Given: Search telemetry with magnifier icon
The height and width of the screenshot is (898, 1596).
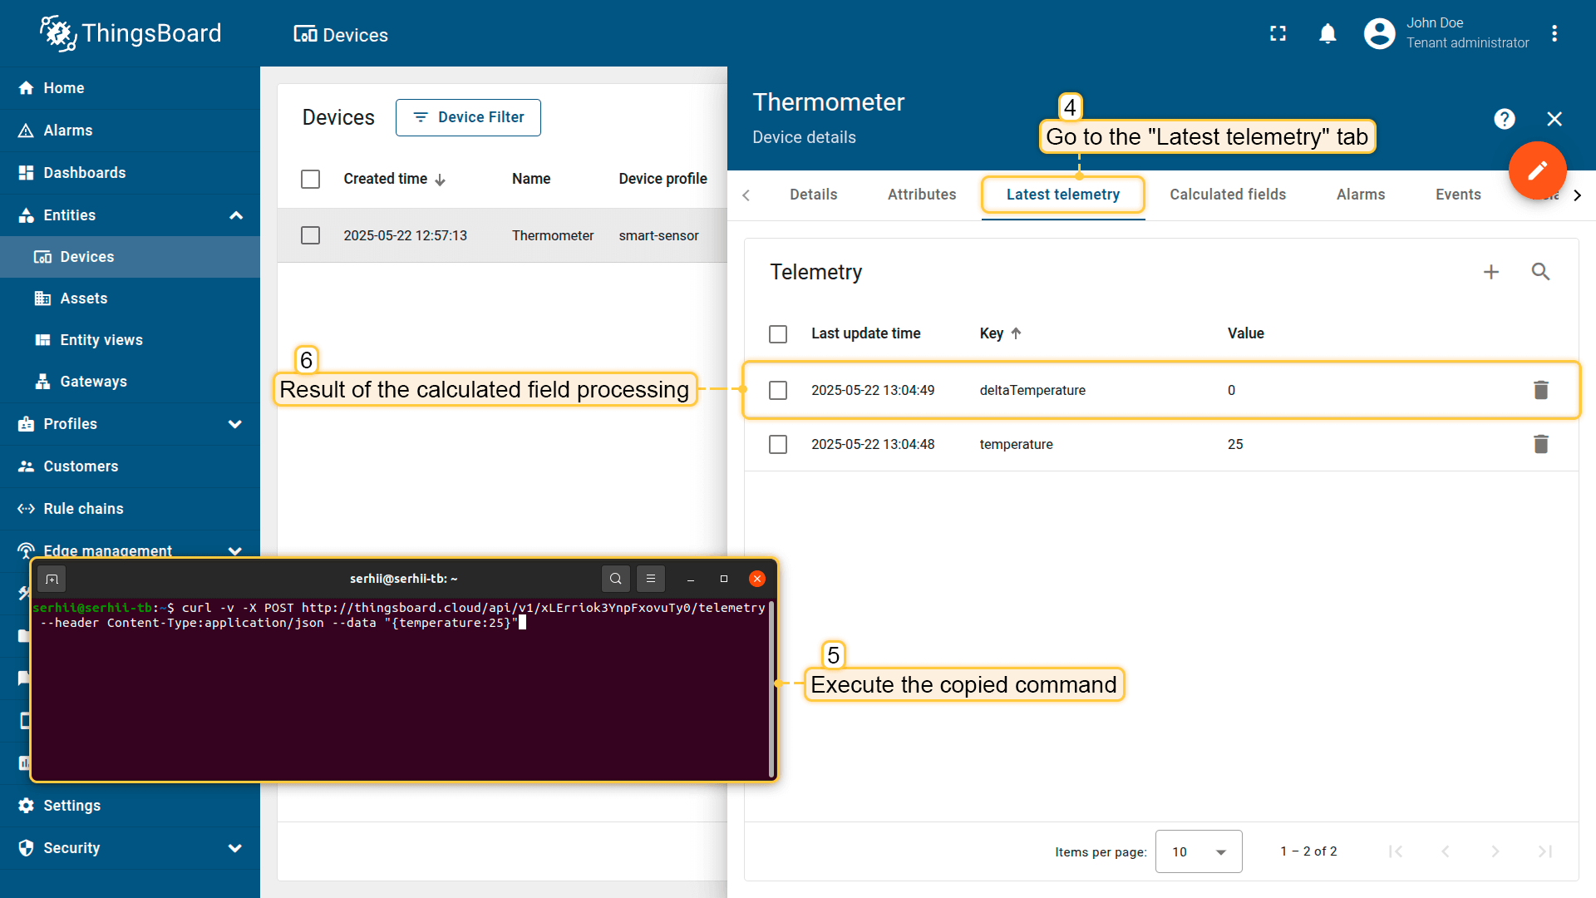Looking at the screenshot, I should pos(1540,272).
